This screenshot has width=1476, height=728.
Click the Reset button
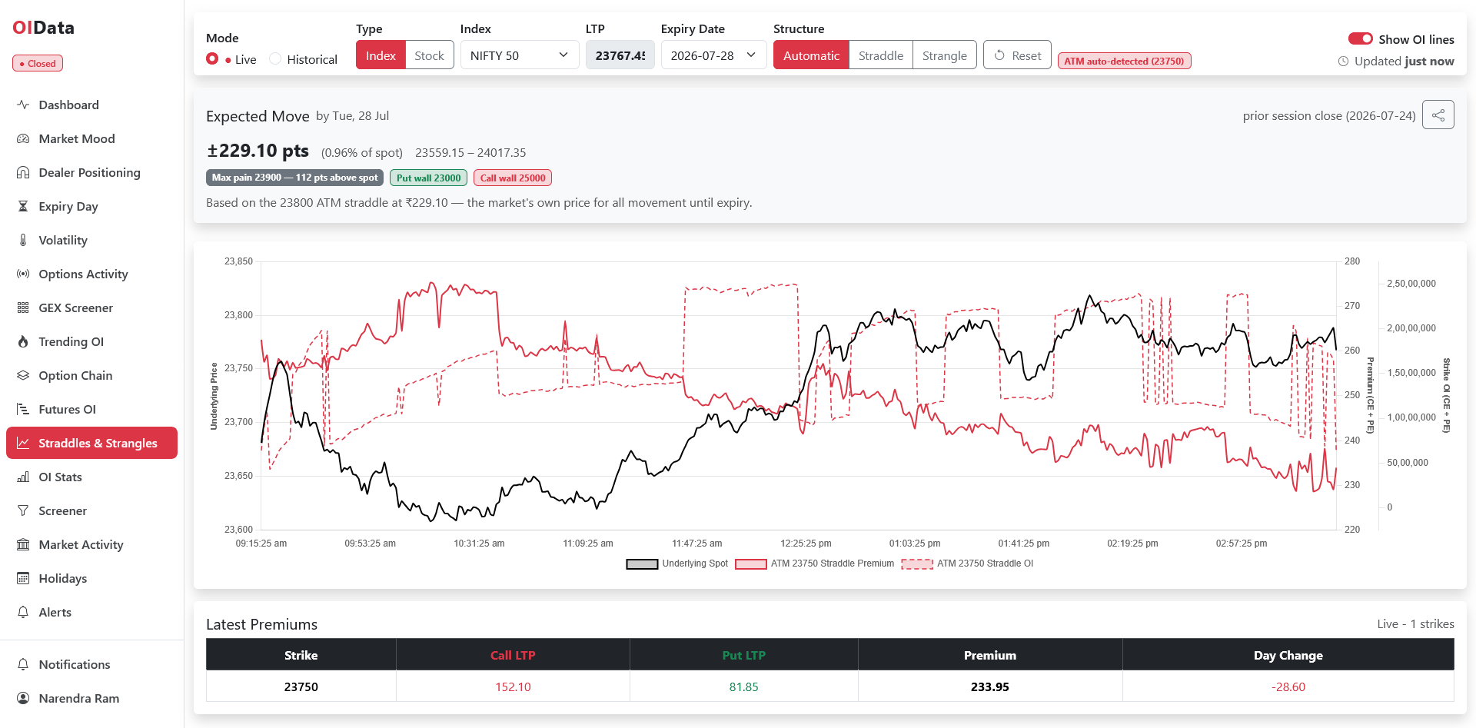[1017, 55]
